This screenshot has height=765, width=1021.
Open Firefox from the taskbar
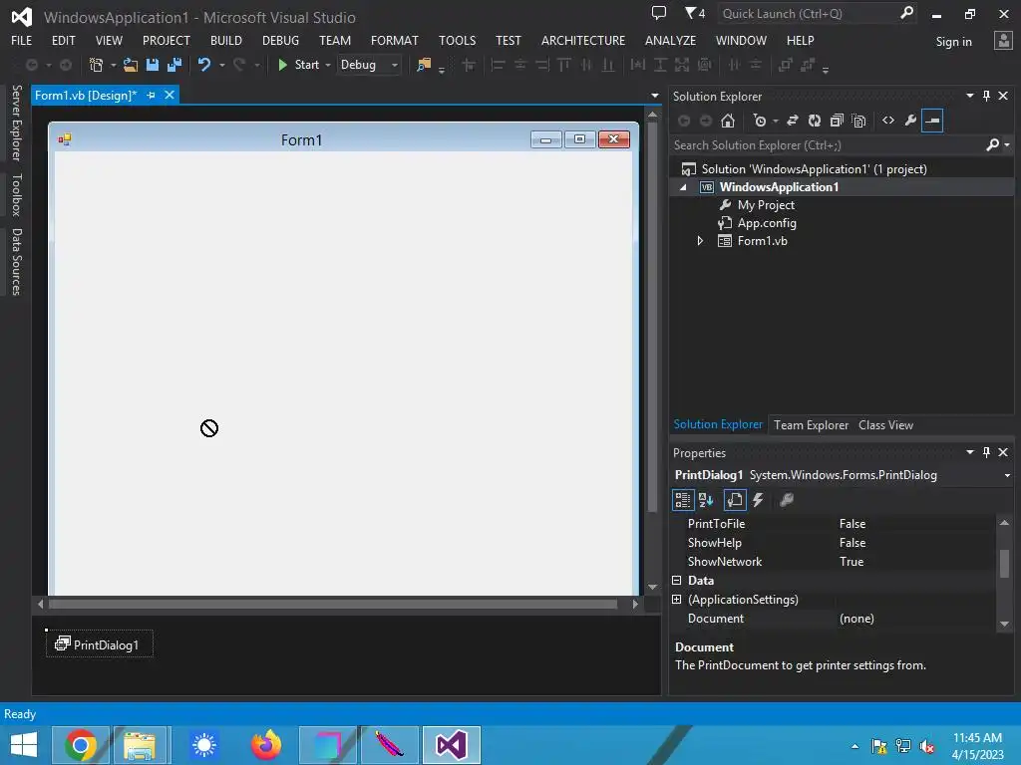click(x=265, y=745)
